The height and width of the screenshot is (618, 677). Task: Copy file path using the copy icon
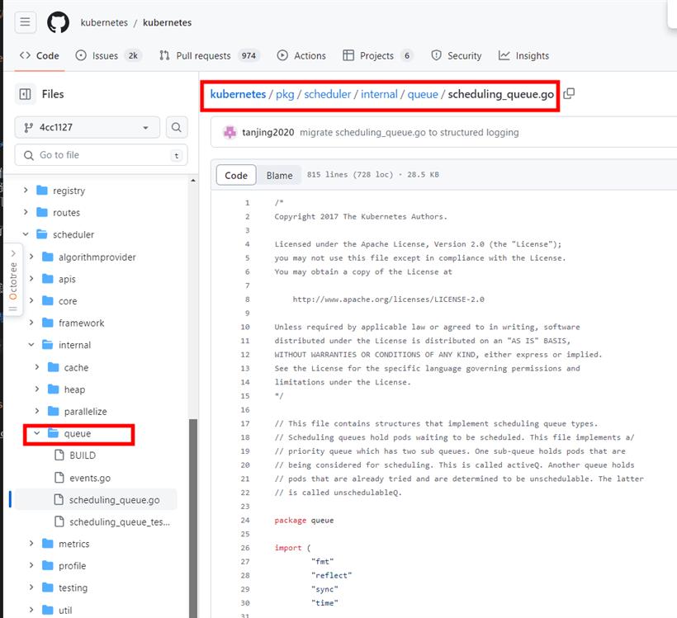(569, 94)
